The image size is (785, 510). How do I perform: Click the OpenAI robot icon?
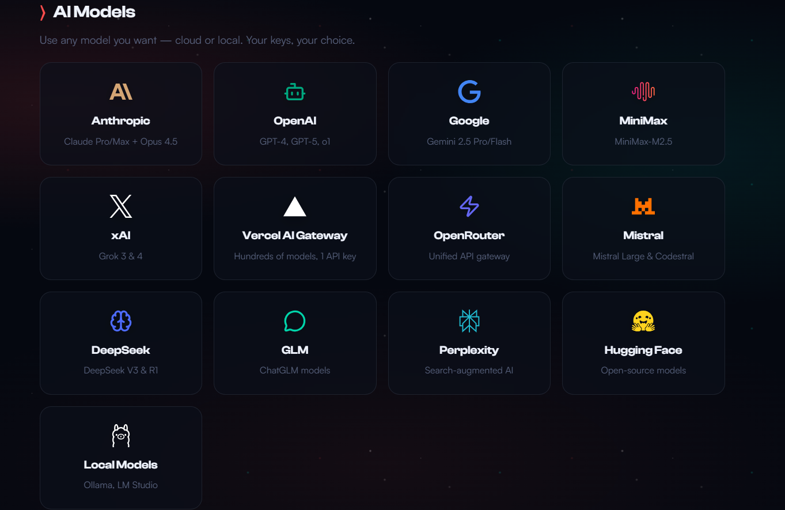(x=295, y=92)
